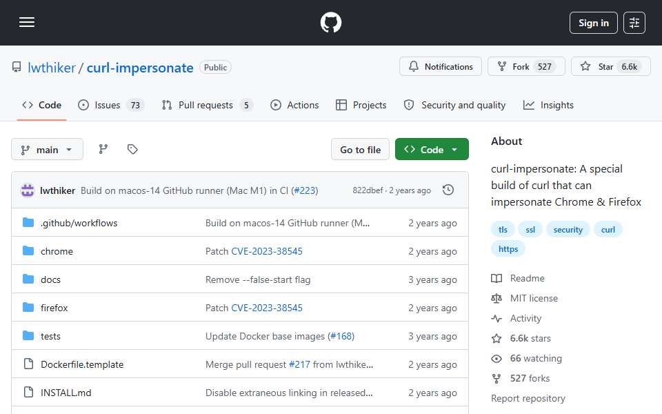The width and height of the screenshot is (662, 414).
Task: Click the Pull requests count badge 5
Action: (246, 105)
